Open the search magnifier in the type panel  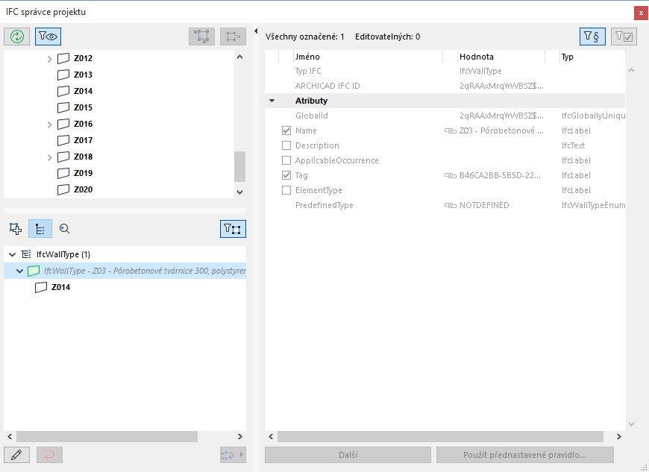pos(64,229)
